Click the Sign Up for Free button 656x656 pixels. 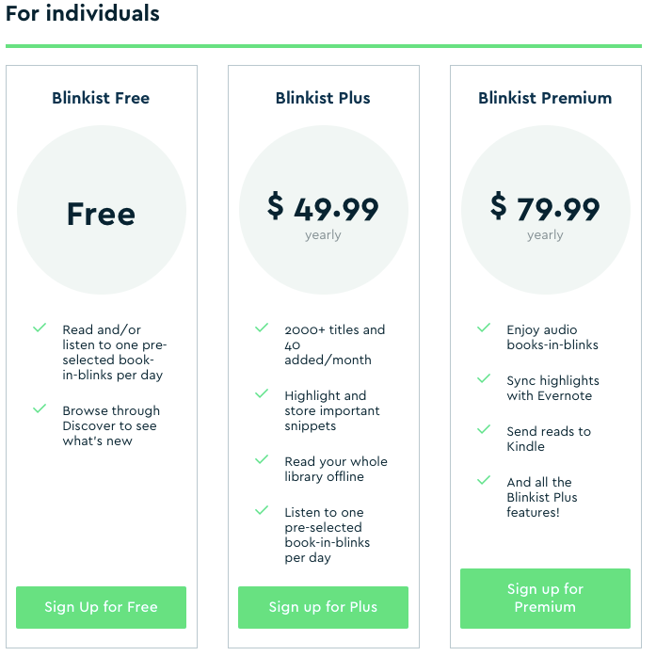coord(101,607)
